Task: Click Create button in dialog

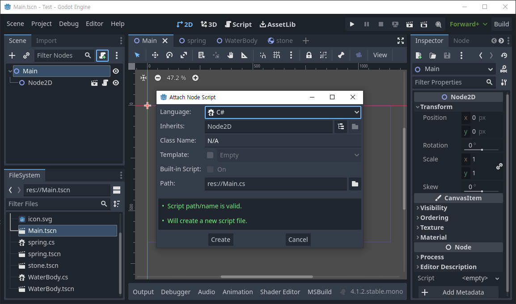Action: [220, 240]
